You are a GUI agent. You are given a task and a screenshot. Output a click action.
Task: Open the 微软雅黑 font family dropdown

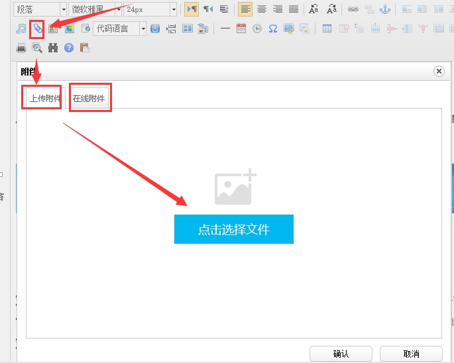tap(95, 9)
